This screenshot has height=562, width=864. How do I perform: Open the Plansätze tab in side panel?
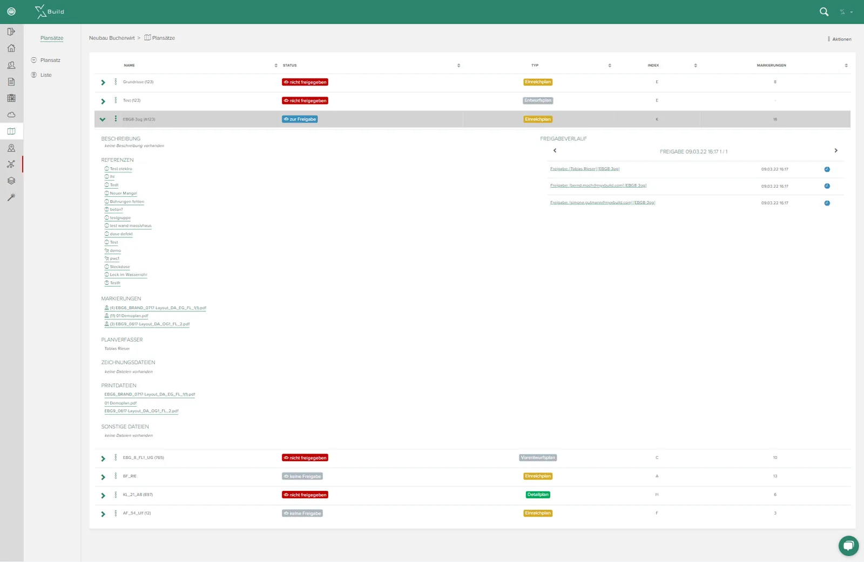(x=52, y=38)
